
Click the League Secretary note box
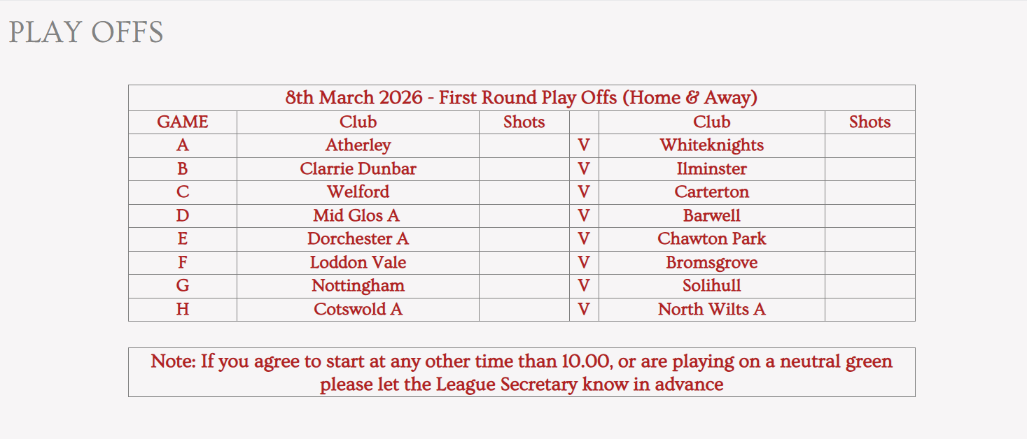pos(522,373)
